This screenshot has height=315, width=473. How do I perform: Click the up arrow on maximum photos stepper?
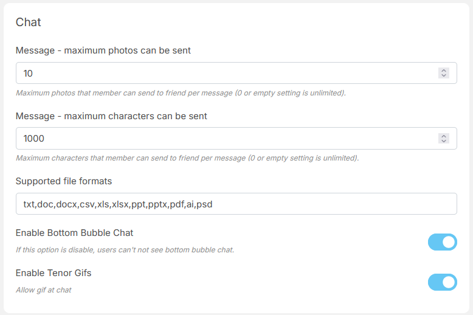tap(444, 71)
